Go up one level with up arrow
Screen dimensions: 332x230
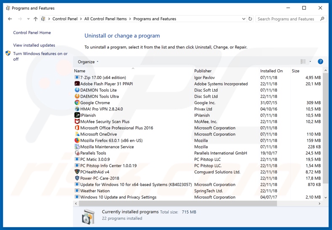(36, 19)
